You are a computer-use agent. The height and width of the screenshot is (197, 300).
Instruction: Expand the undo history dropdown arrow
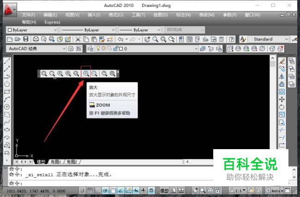coord(126,39)
